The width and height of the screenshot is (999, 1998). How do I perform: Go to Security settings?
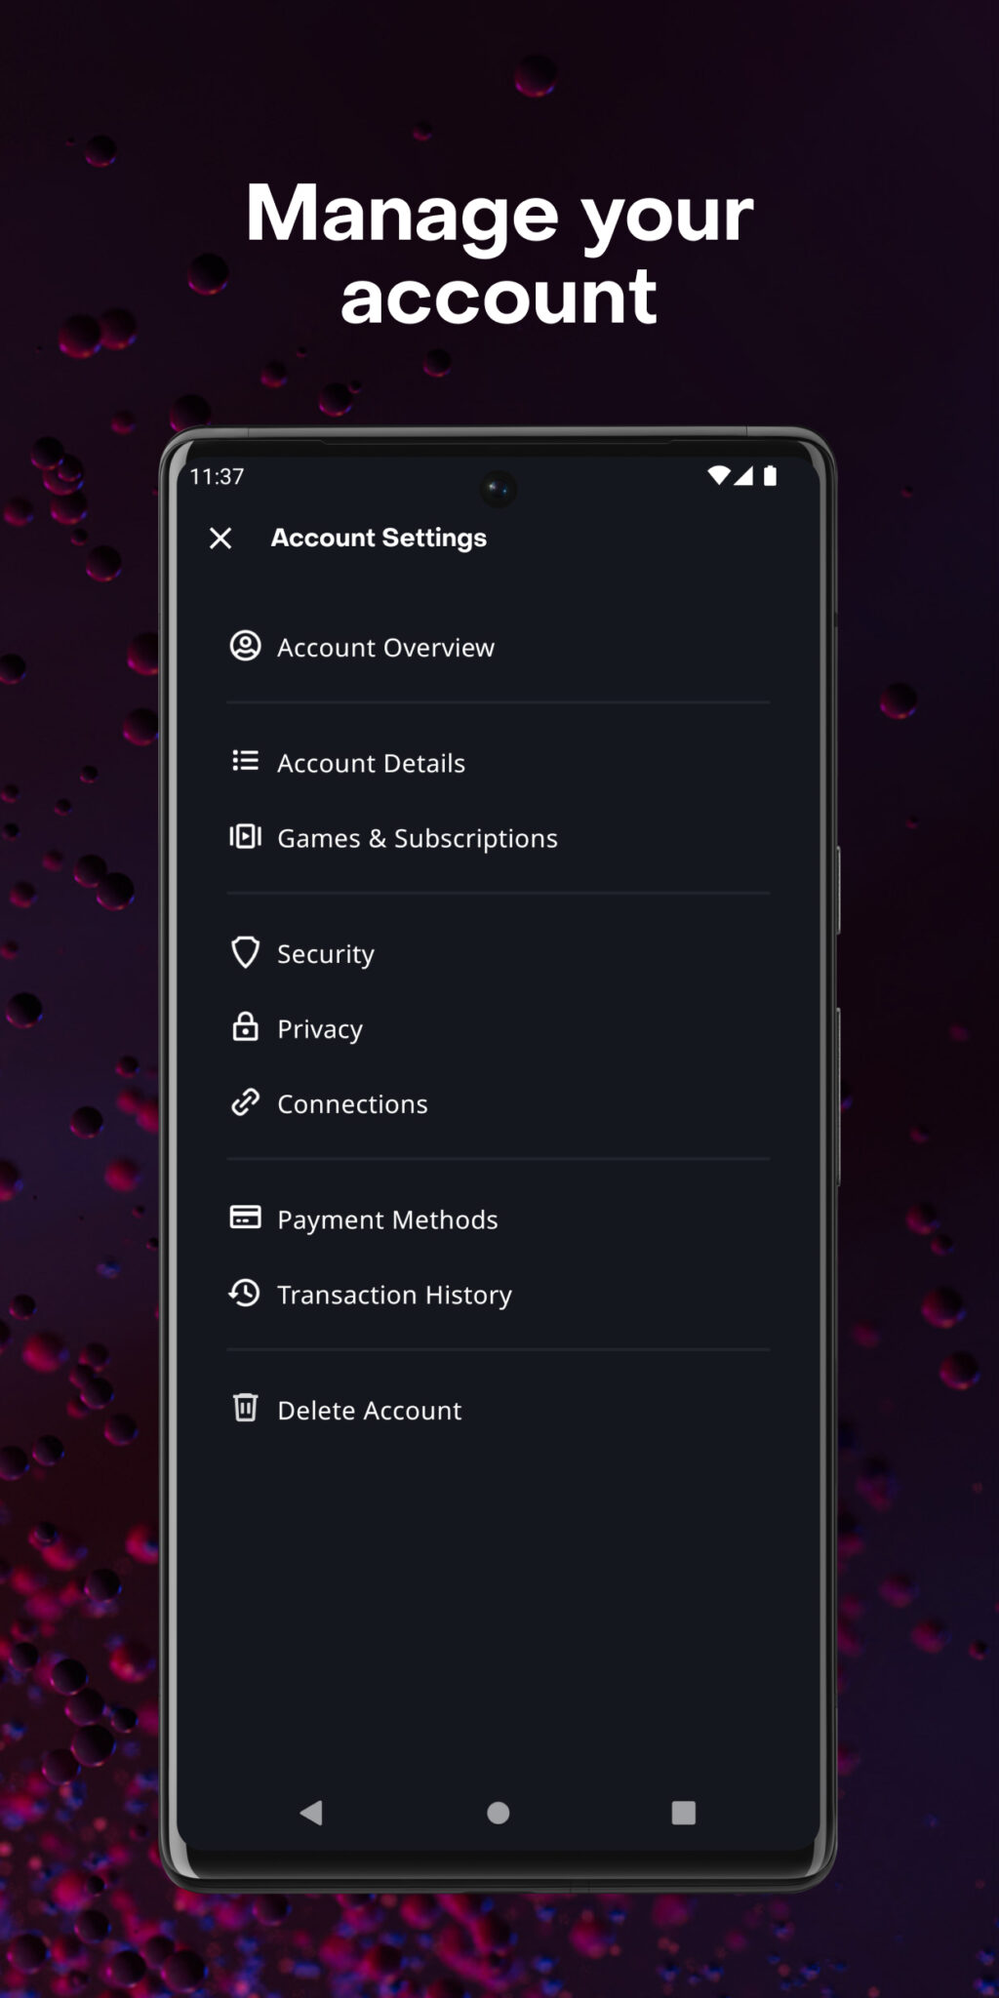click(325, 954)
